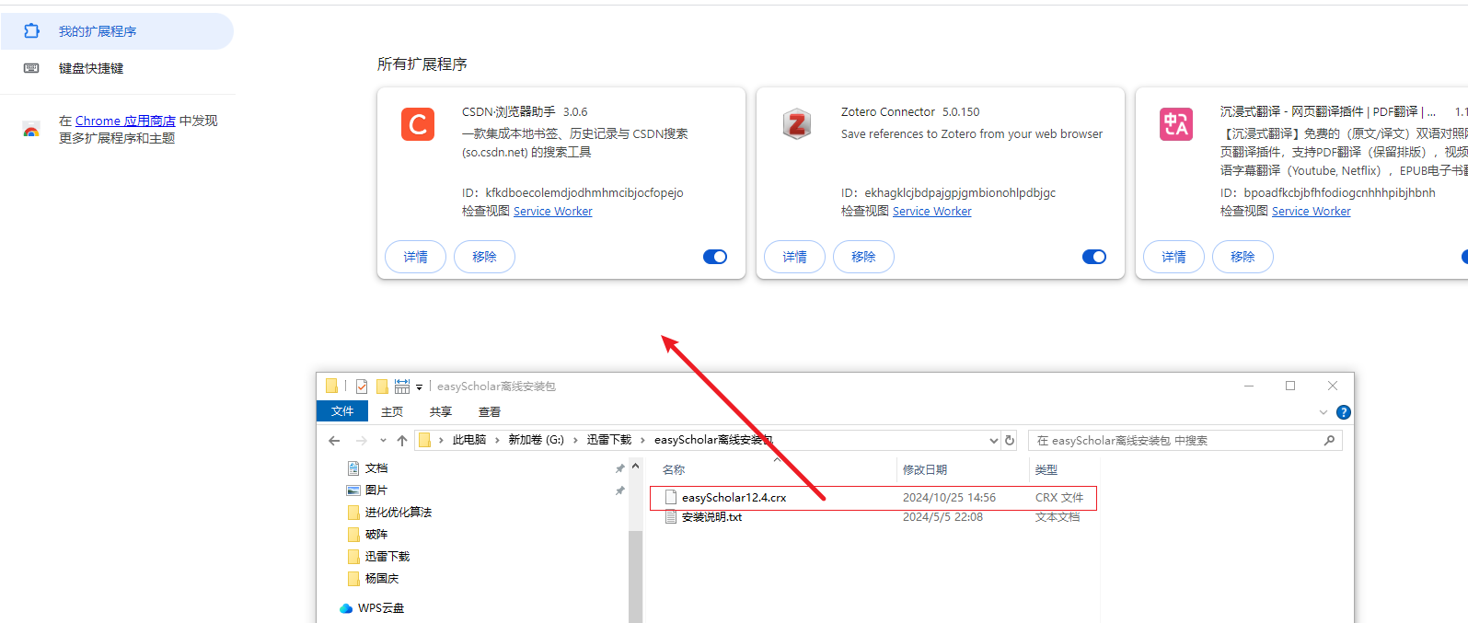The height and width of the screenshot is (623, 1468).
Task: Open the 杨国庆 folder in navigation pane
Action: pos(382,579)
